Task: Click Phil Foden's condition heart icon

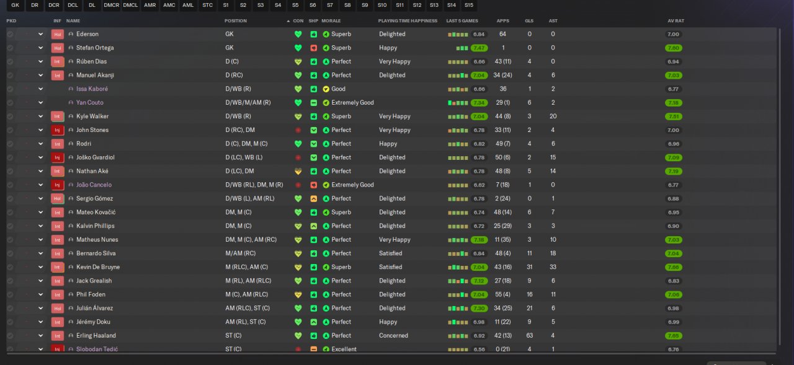Action: (x=298, y=294)
